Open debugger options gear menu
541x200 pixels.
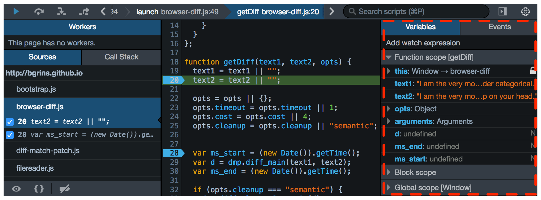[x=525, y=12]
